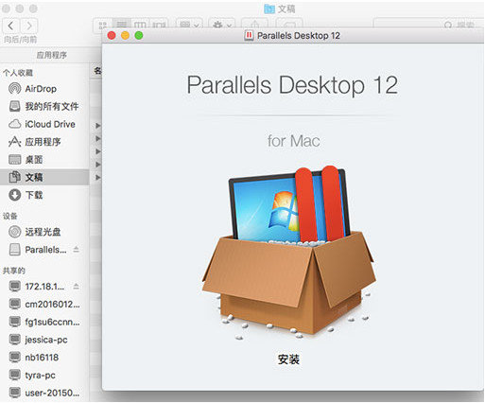Click the Desktop icon in sidebar
Image resolution: width=485 pixels, height=403 pixels.
(x=14, y=159)
